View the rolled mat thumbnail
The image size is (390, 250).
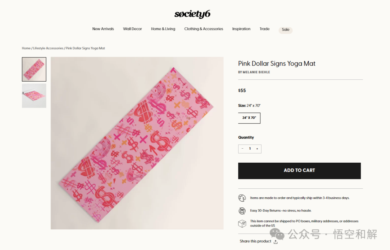pos(34,96)
